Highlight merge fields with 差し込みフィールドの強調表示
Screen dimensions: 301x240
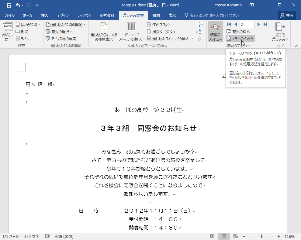point(103,30)
